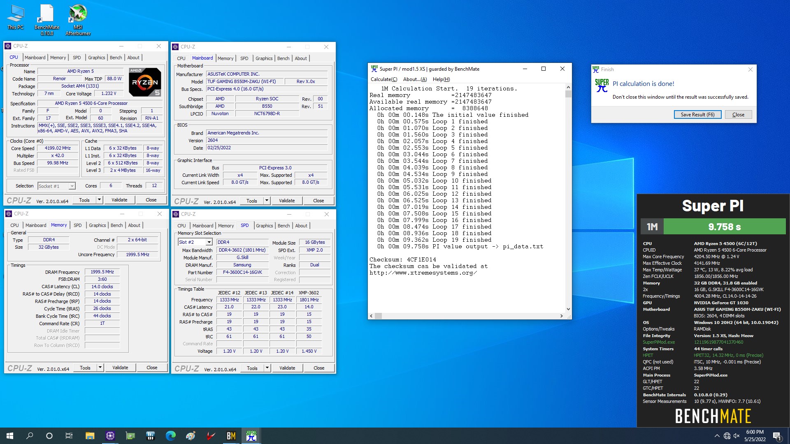Open Tools dropdown arrow in CPU tab window

tap(99, 200)
